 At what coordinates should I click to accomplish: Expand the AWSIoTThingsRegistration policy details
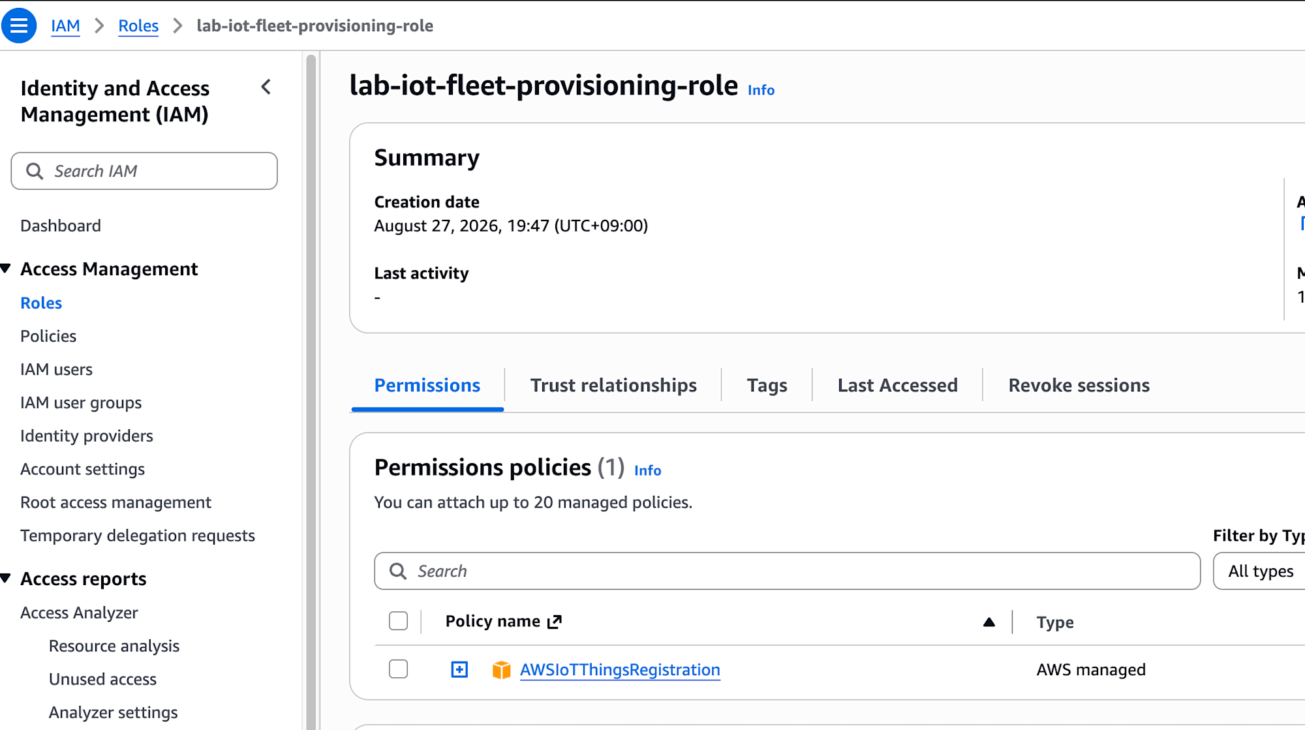coord(459,669)
